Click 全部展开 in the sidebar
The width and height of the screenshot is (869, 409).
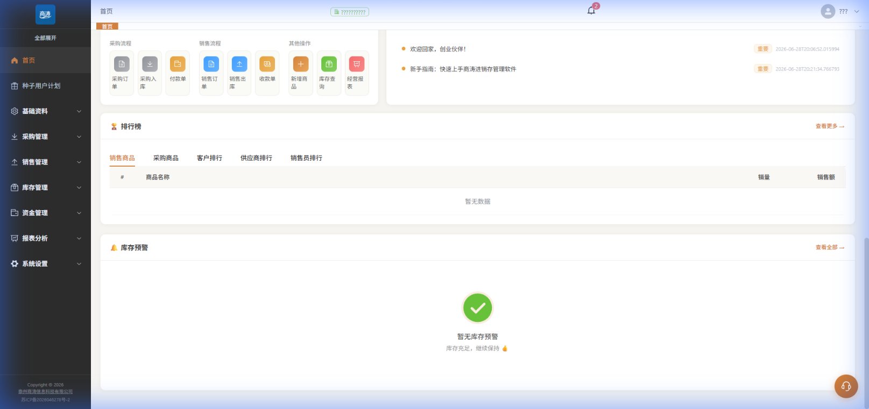pos(45,38)
